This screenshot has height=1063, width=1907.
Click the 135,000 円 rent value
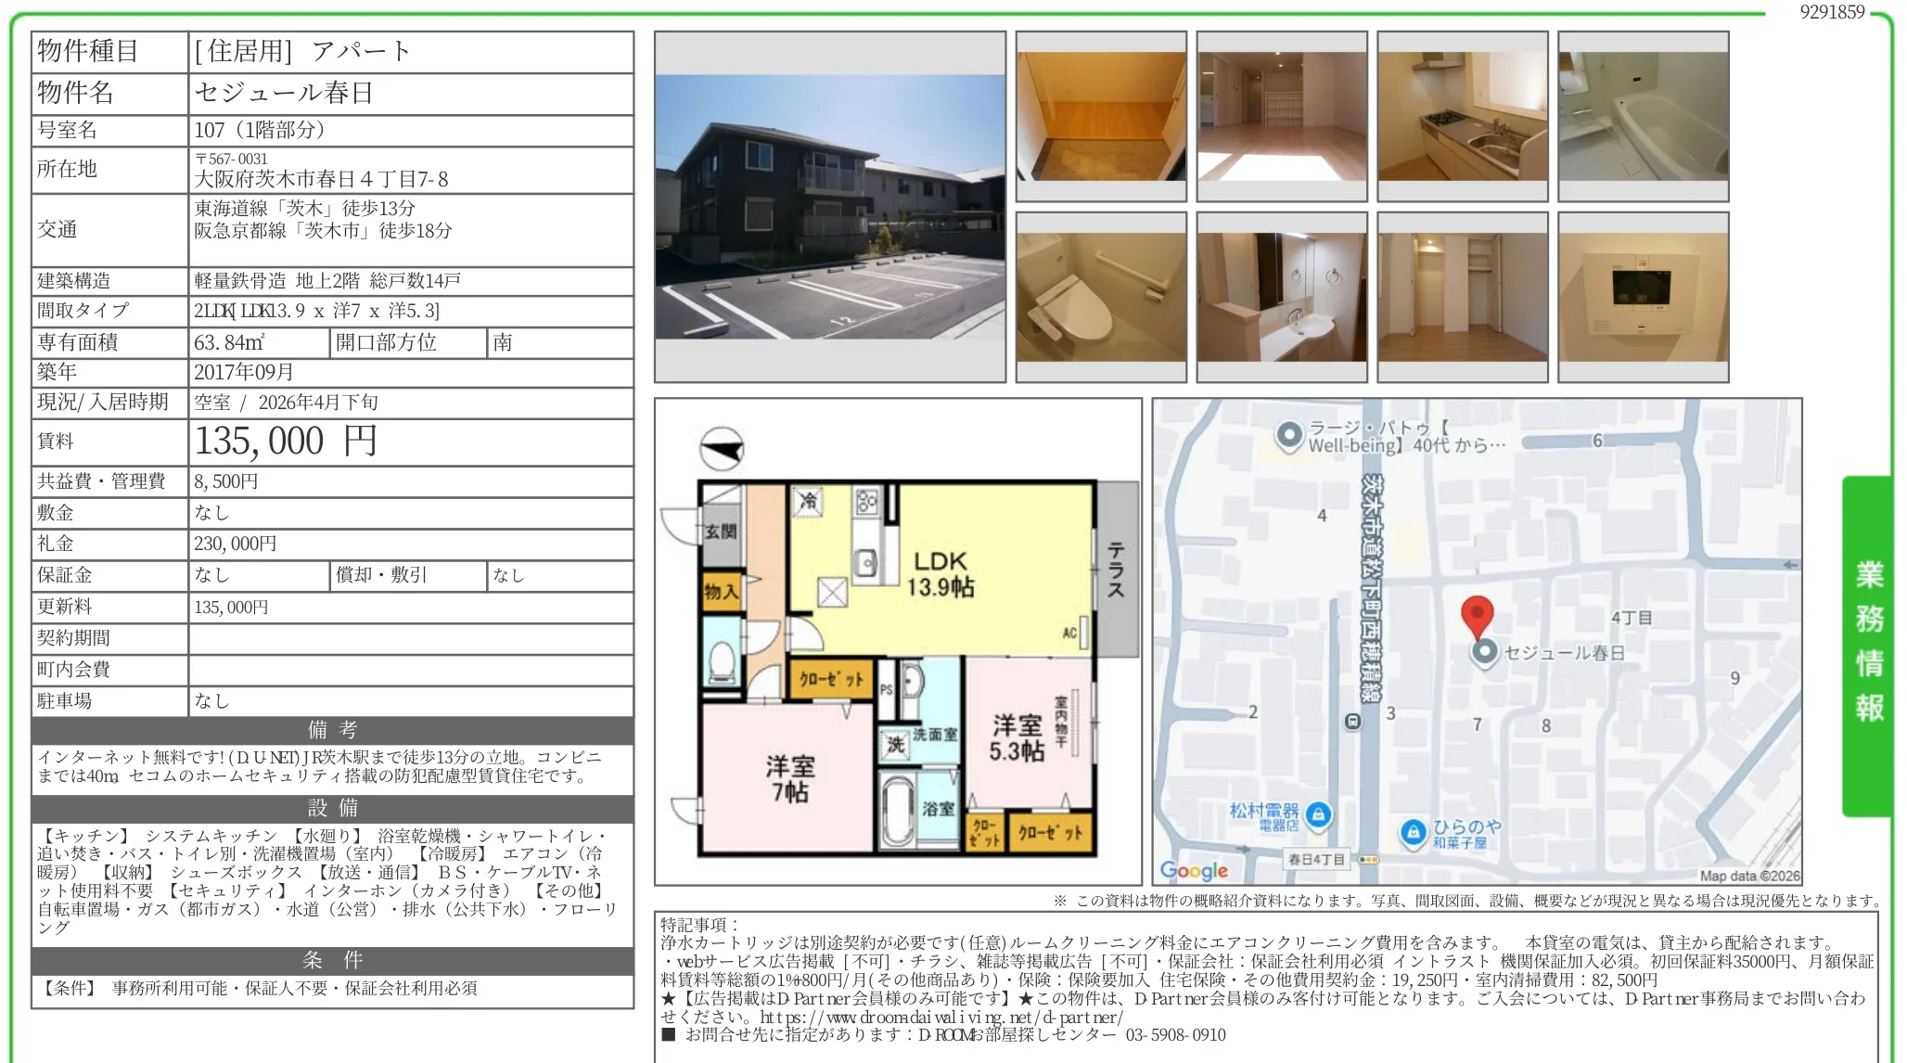pyautogui.click(x=286, y=442)
